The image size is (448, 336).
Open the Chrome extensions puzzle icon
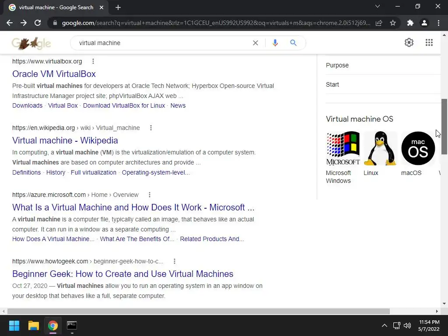pyautogui.click(x=410, y=23)
